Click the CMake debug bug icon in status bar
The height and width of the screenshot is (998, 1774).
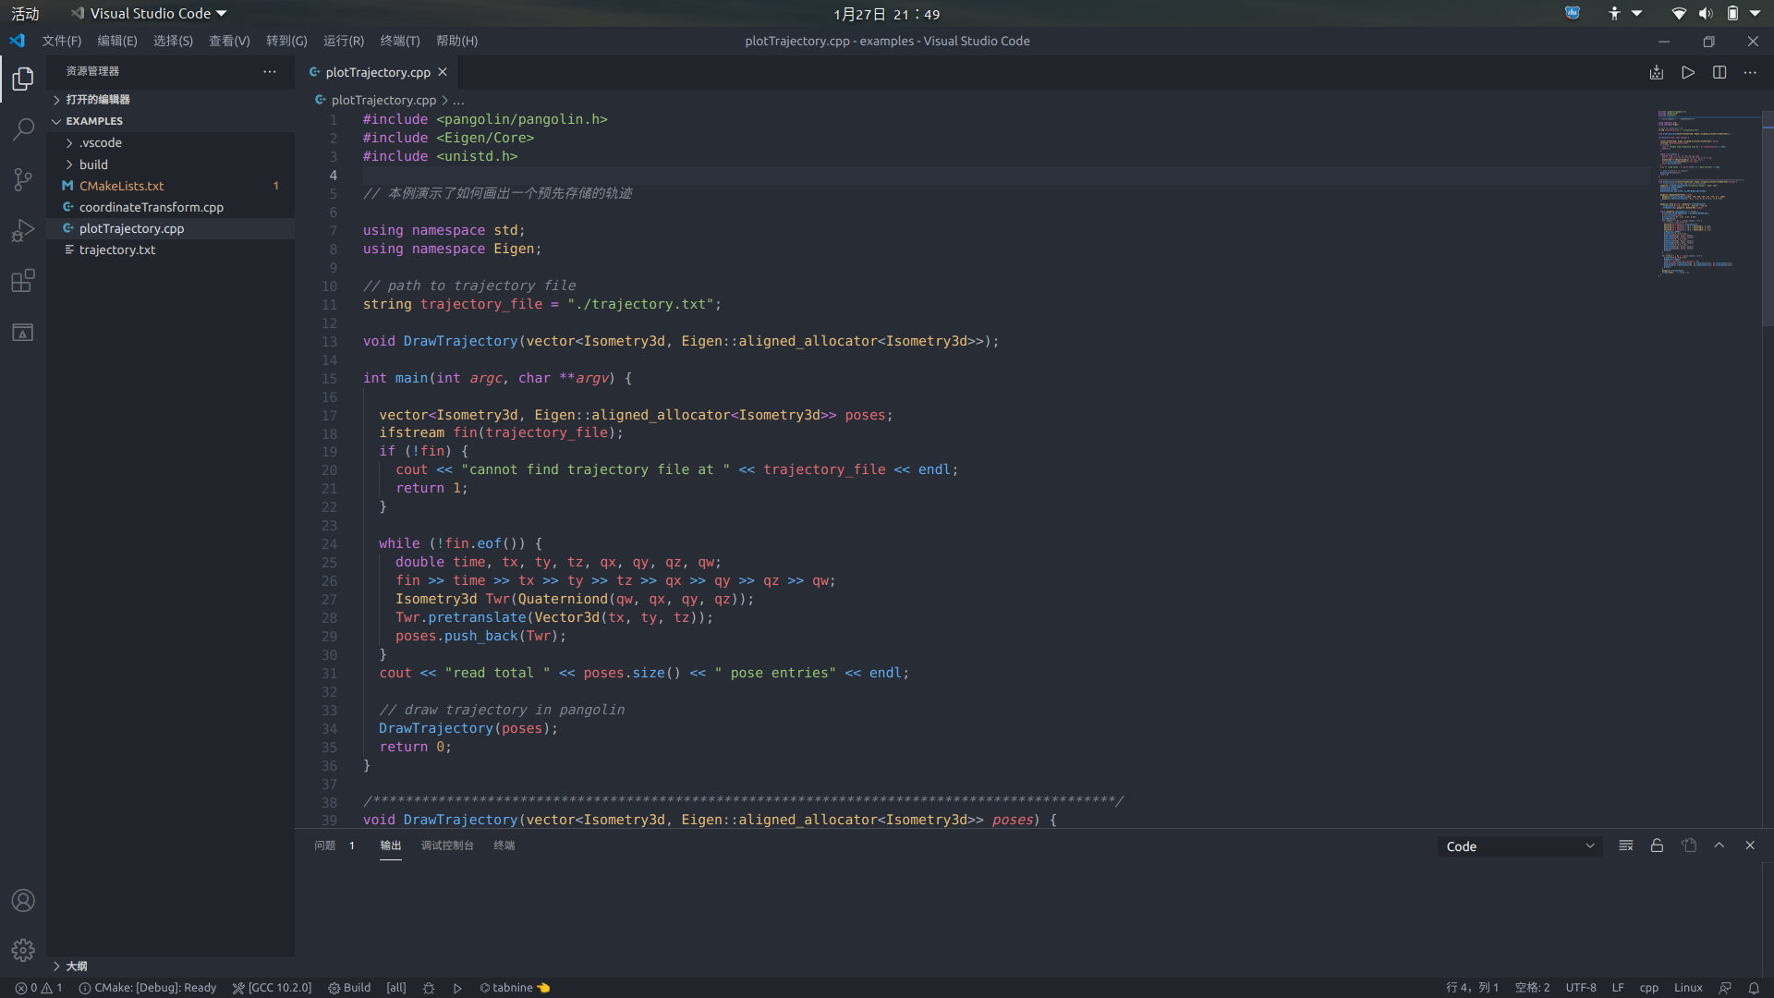429,988
